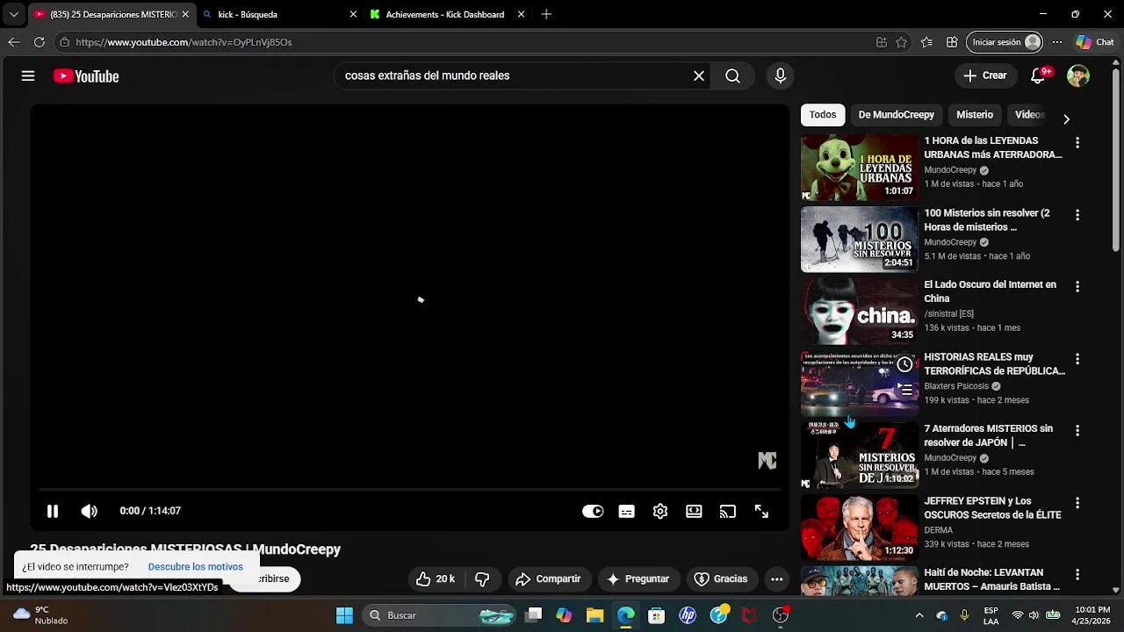Screen dimensions: 1124x632
Task: Start voice search with the microphone
Action: click(780, 76)
